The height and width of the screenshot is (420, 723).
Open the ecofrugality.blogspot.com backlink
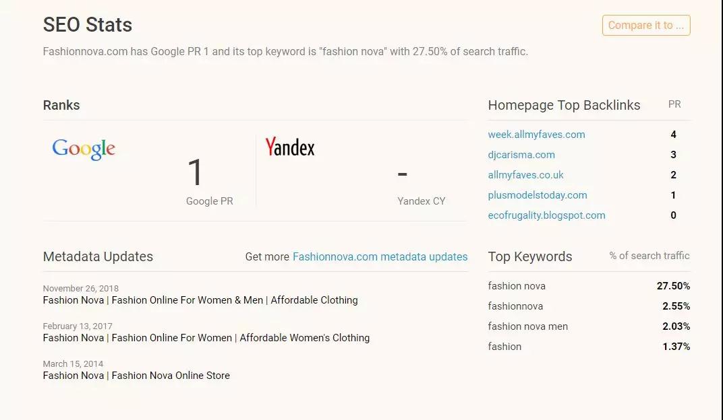[546, 215]
